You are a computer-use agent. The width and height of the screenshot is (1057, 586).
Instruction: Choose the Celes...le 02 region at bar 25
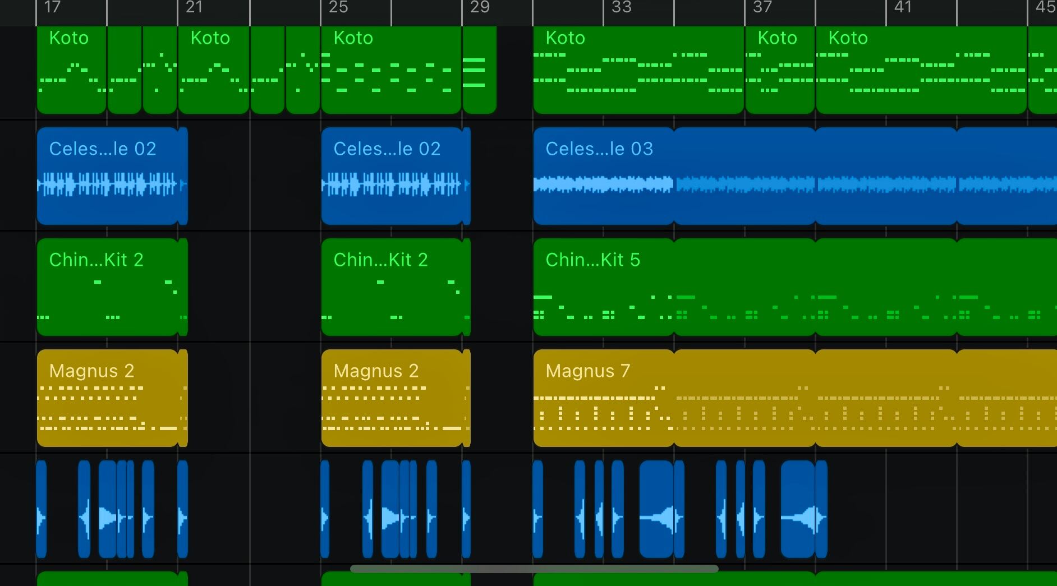(392, 177)
